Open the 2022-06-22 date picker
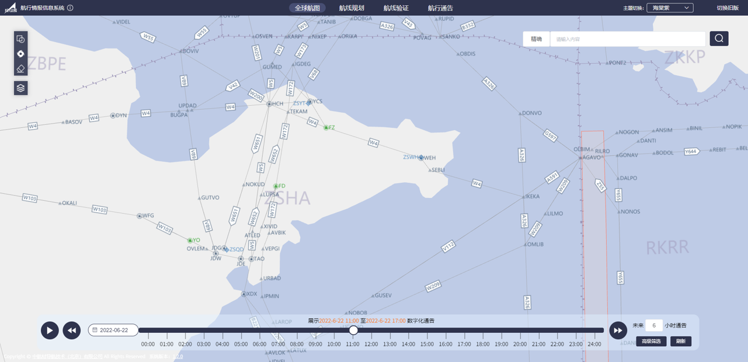Viewport: 748px width, 362px height. pos(113,330)
